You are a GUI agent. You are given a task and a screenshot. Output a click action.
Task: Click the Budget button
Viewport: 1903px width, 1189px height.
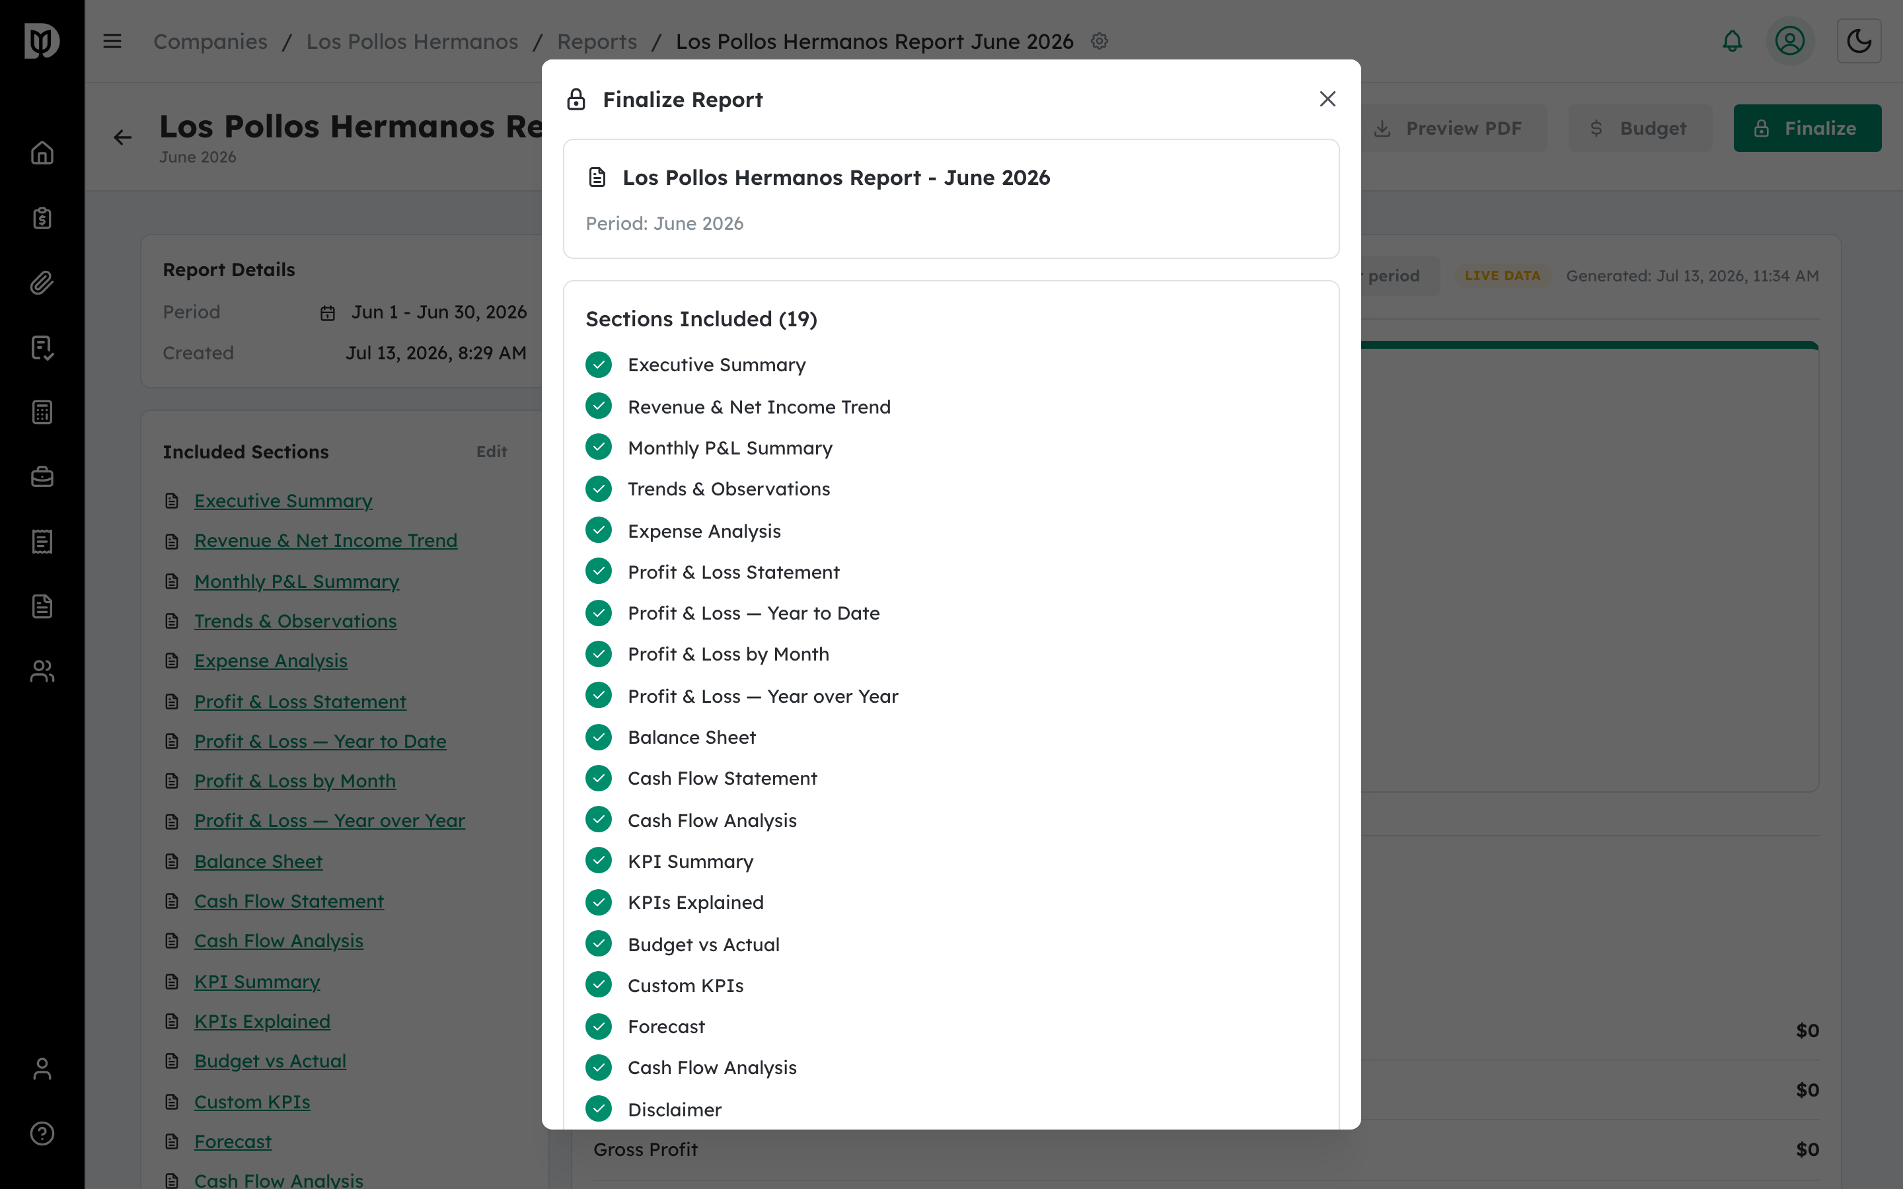1639,128
